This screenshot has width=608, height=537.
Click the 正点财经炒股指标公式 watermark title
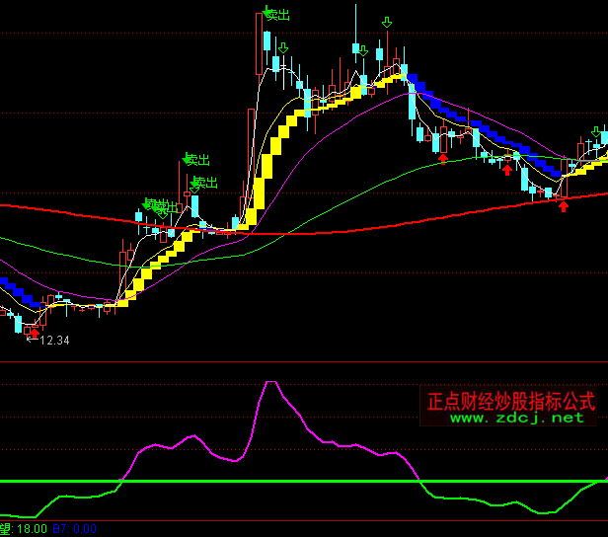click(510, 402)
